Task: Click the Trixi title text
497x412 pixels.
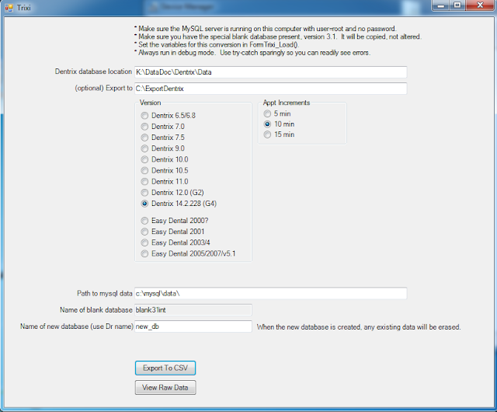Action: (x=24, y=8)
